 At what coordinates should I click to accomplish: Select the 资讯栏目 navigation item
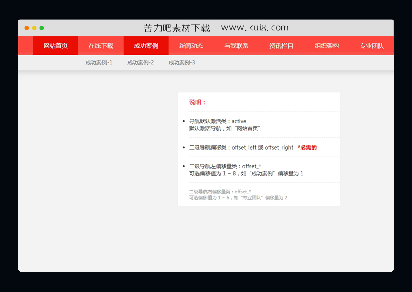click(280, 45)
